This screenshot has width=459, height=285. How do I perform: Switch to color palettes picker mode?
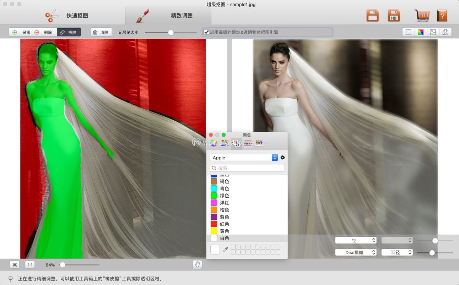pos(236,143)
